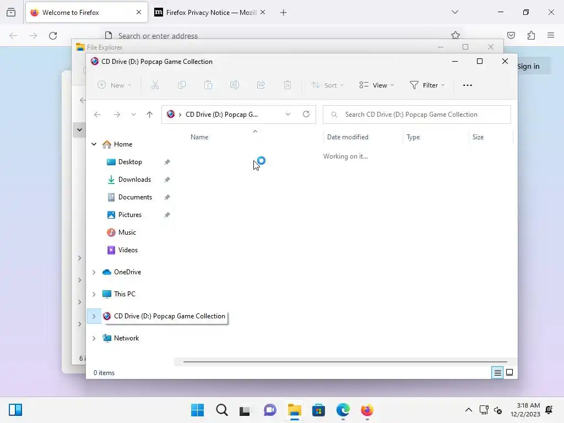Open the clock and date flyout
Screen dimensions: 564x423
[525, 410]
